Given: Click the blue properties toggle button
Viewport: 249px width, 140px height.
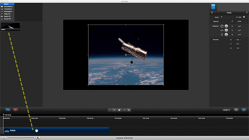Looking at the screenshot, I should [x=244, y=110].
